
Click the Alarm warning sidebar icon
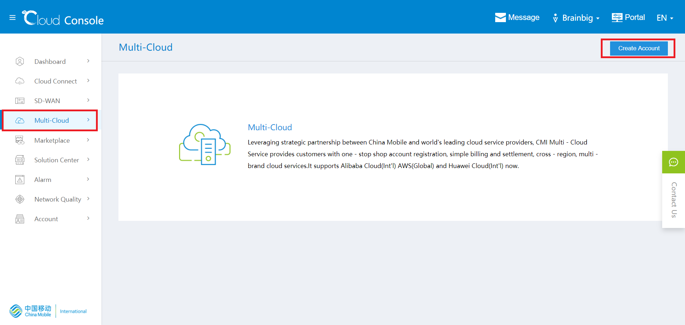click(20, 179)
